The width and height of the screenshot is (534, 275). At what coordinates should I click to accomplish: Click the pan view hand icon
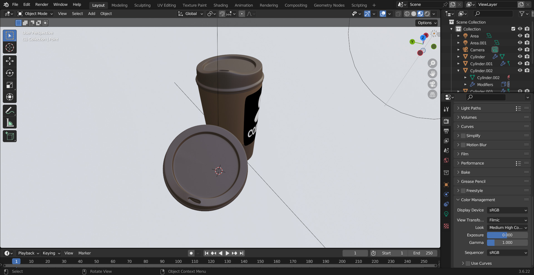[432, 74]
